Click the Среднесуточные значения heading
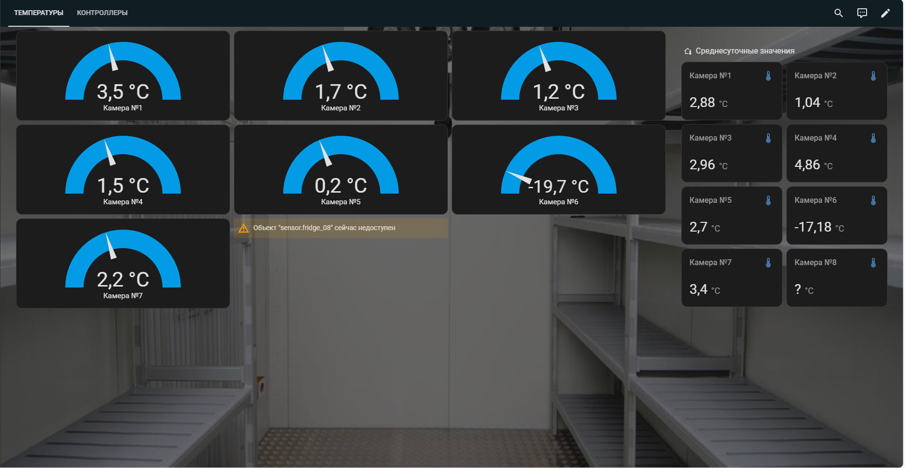The image size is (905, 468). coord(745,51)
